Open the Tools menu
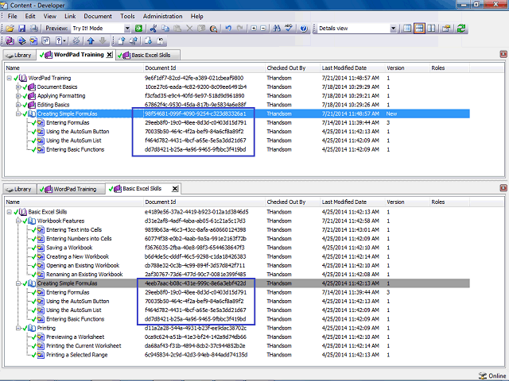 coord(127,16)
